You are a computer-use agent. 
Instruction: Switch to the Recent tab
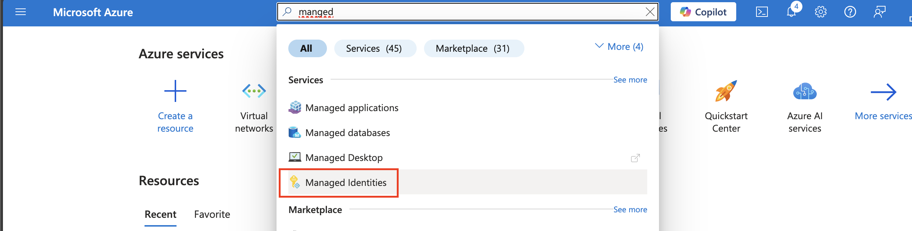point(160,214)
